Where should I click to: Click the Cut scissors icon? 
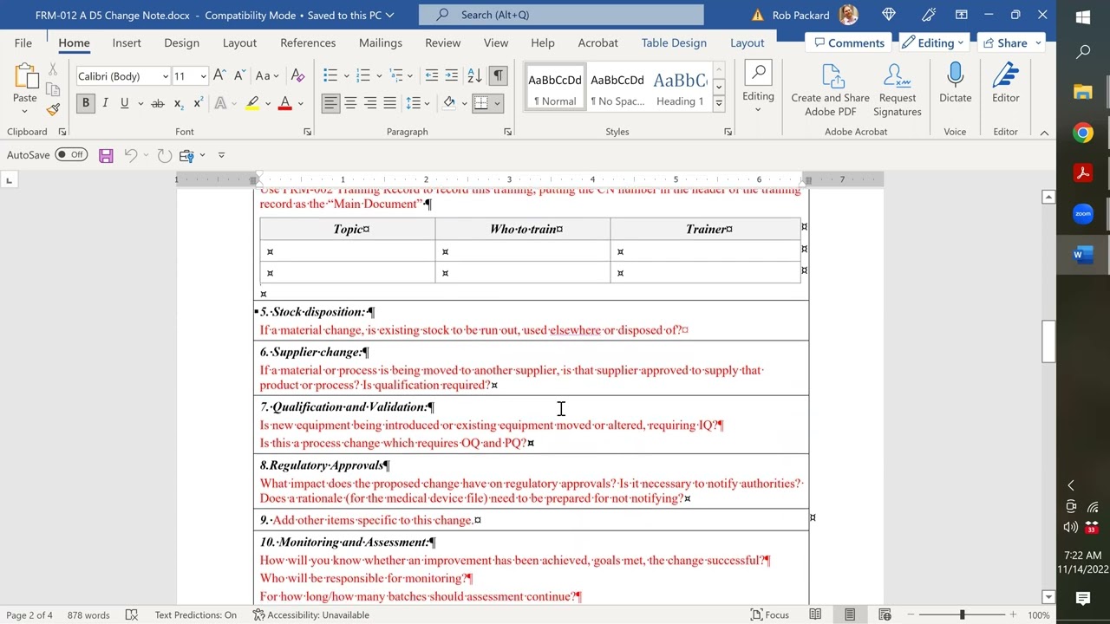(x=53, y=69)
